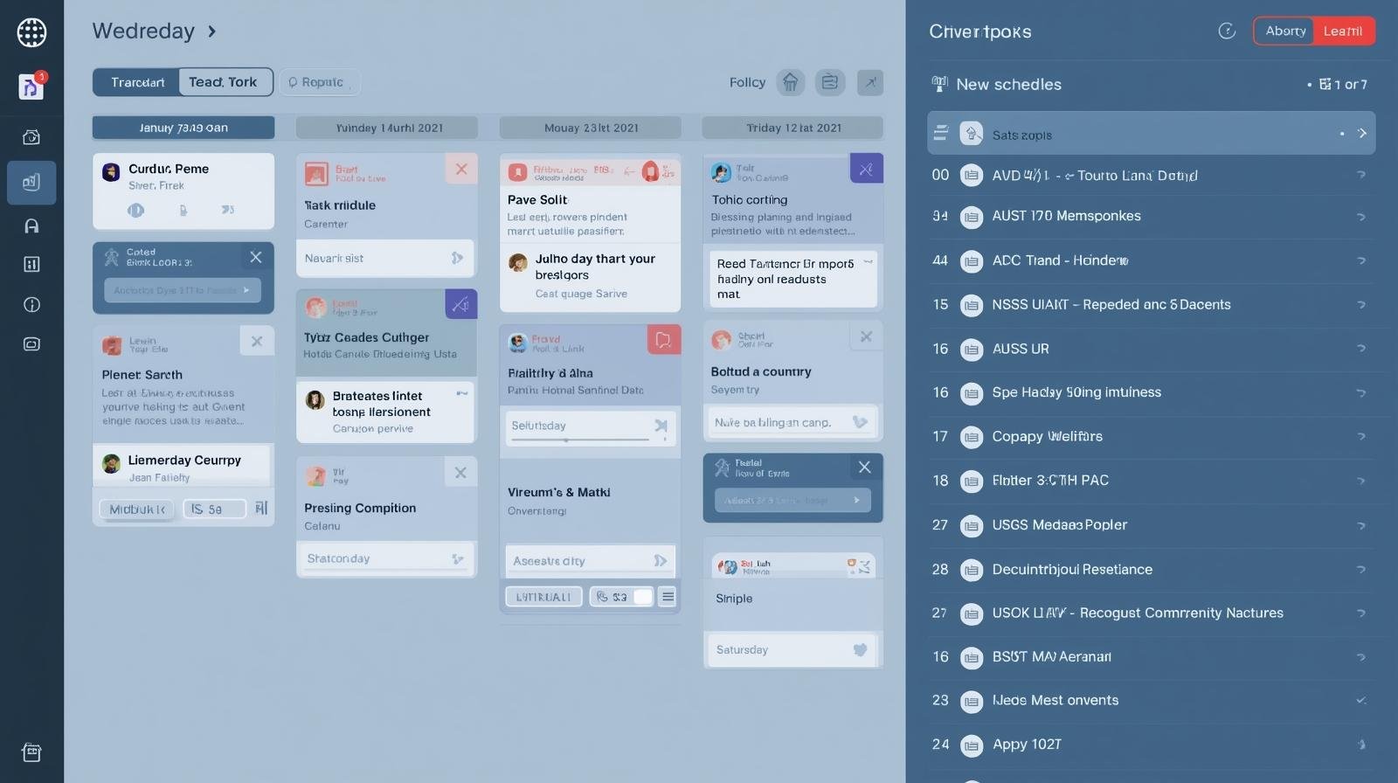Screen dimensions: 1398x783
Task: Expand the Flotter 3:CTIH PAC row arrow
Action: click(x=1361, y=481)
